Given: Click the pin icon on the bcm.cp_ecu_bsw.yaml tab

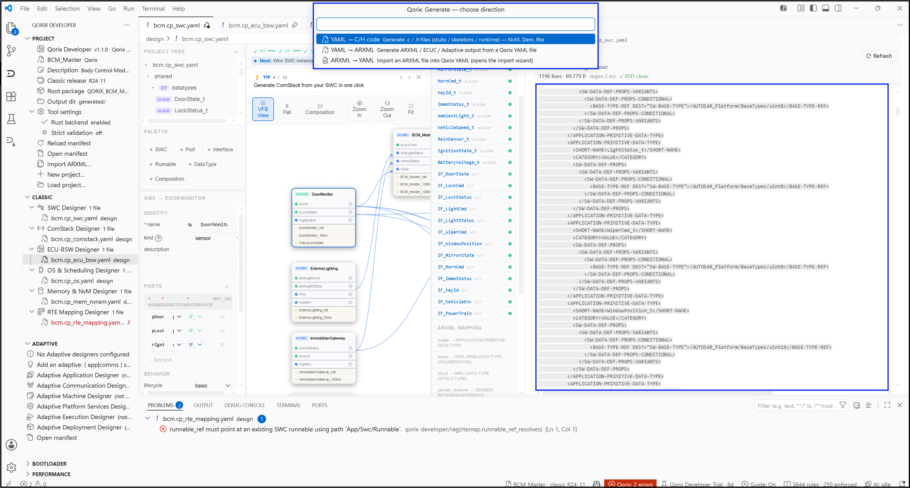Looking at the screenshot, I should [295, 25].
